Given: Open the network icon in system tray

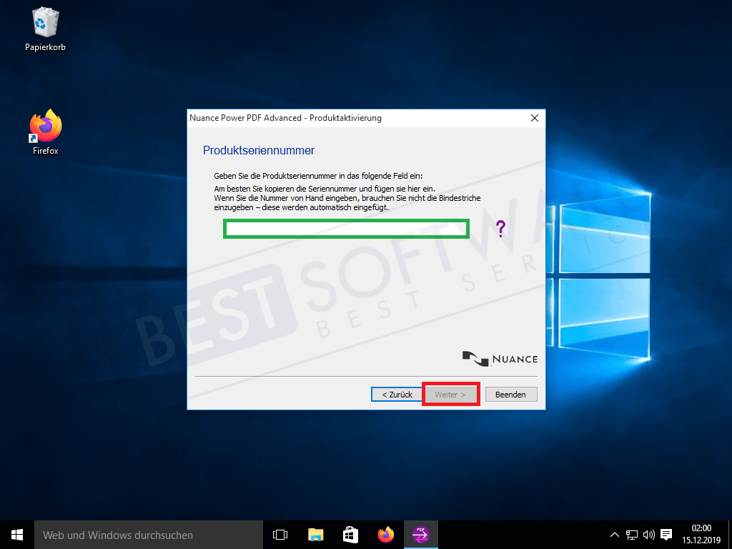Looking at the screenshot, I should 632,535.
